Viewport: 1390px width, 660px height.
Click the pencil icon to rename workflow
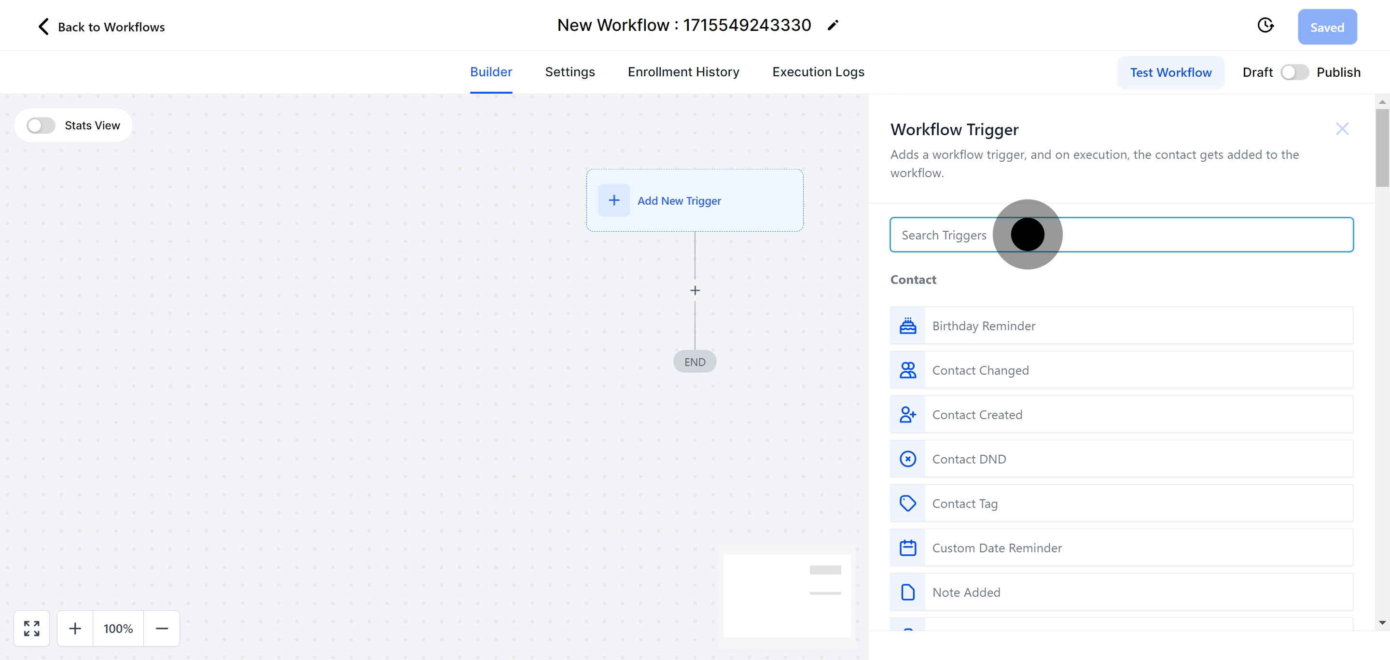[x=833, y=26]
